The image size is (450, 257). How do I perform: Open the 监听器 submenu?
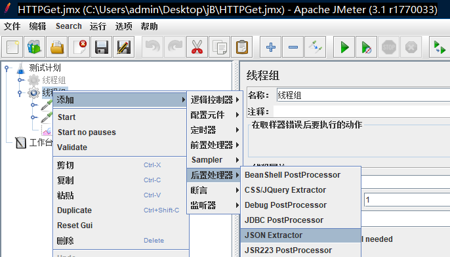(x=214, y=205)
